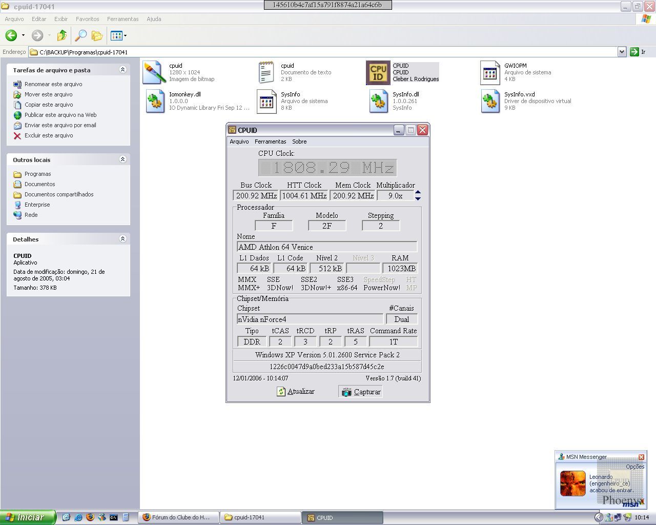The image size is (656, 525).
Task: Collapse Tarefas de arquivo e pasta panel
Action: pyautogui.click(x=122, y=70)
